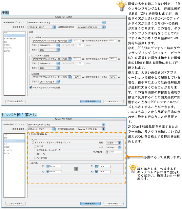The height and width of the screenshot is (210, 182).
Task: Uncheck テキストとラインアートの圧縮 checkbox
Action: [31, 87]
